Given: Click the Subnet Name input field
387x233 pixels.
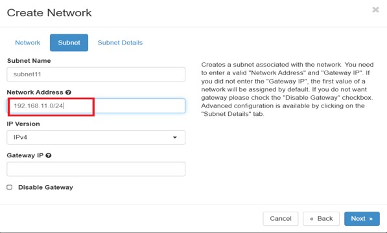Looking at the screenshot, I should pos(96,74).
